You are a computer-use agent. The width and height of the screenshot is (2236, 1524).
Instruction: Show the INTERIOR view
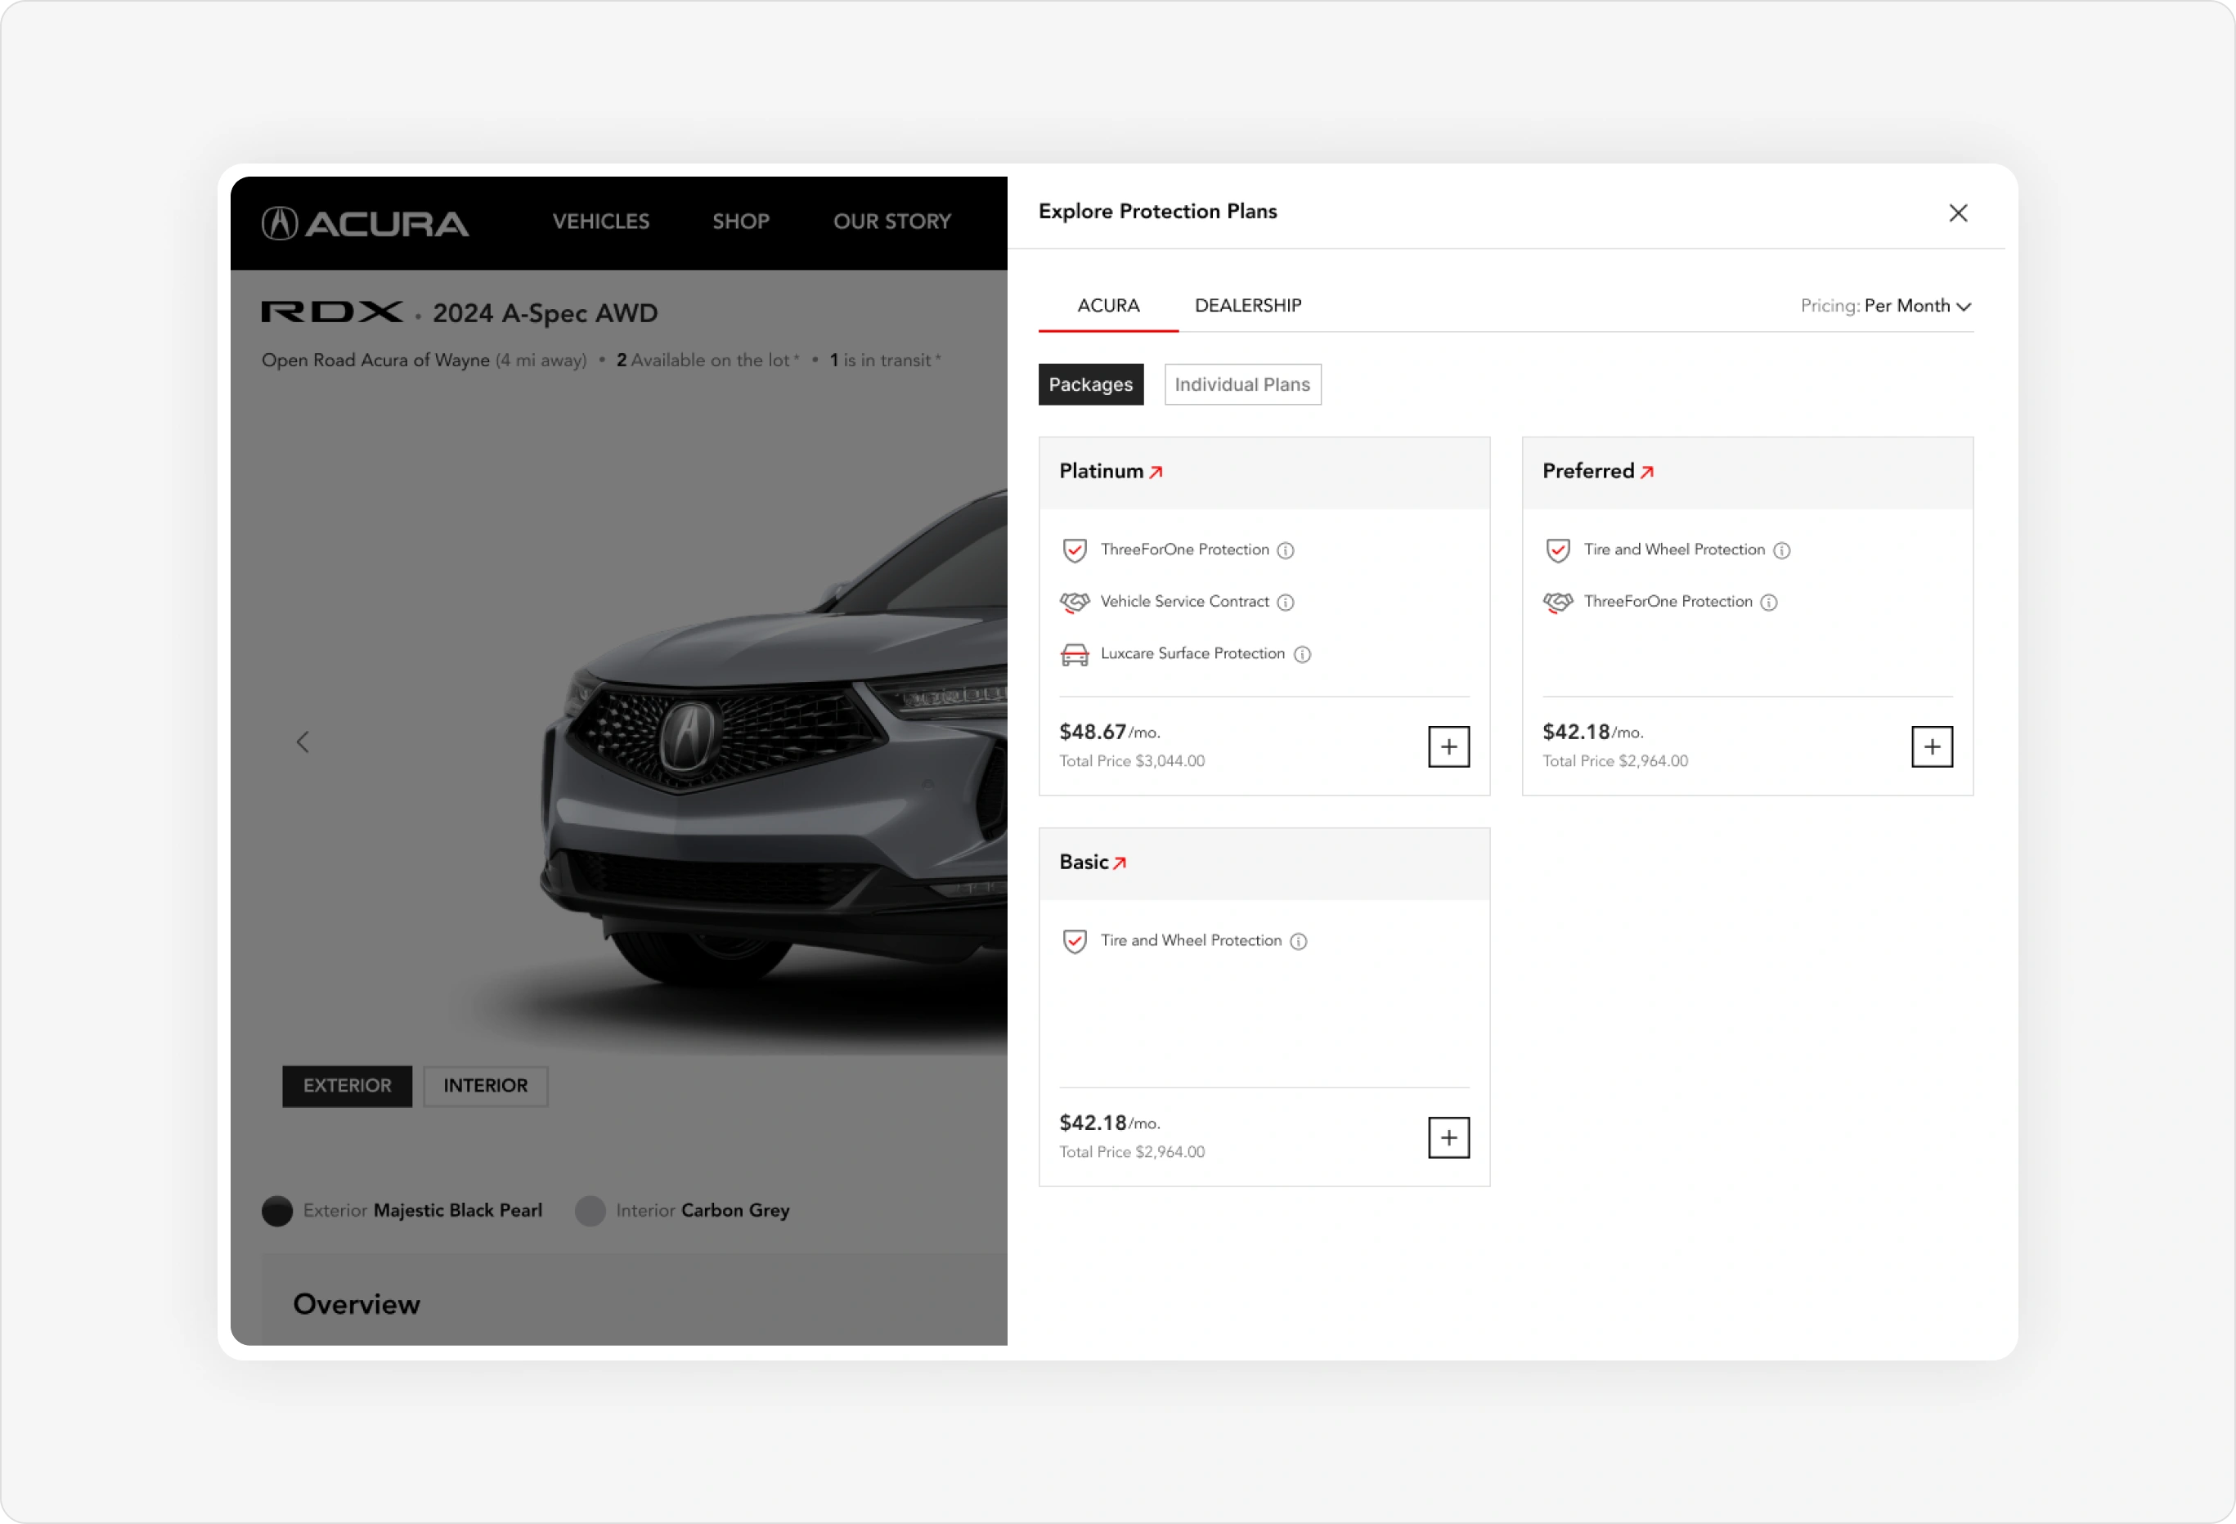[x=486, y=1087]
